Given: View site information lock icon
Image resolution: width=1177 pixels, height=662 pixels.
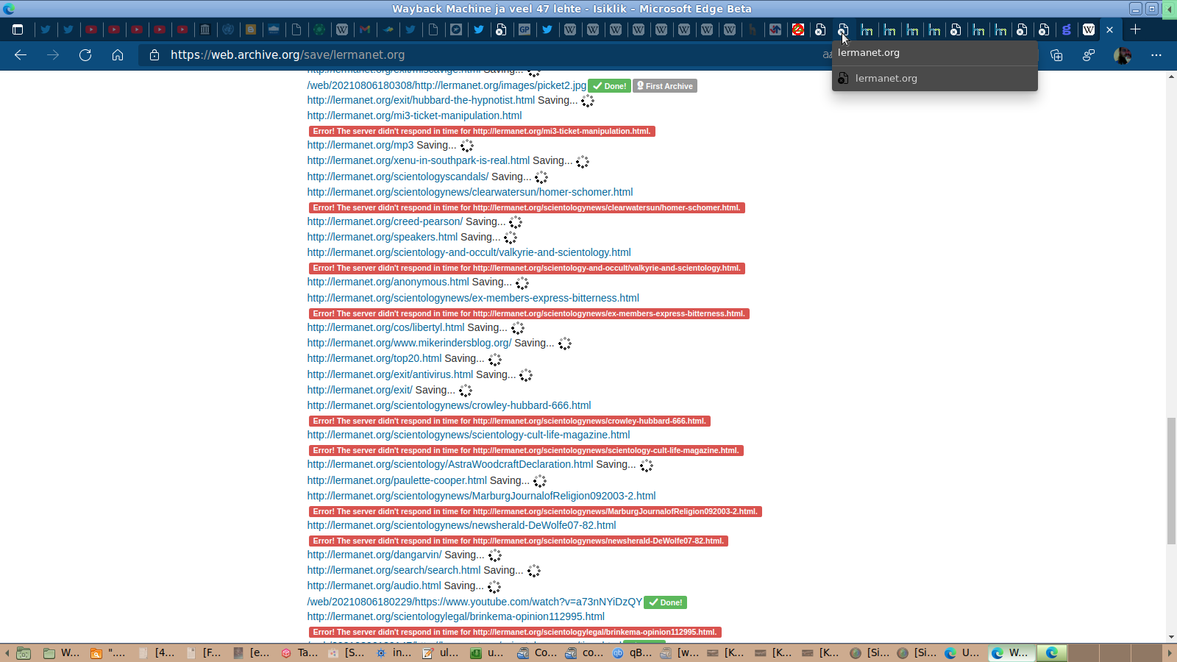Looking at the screenshot, I should (154, 55).
